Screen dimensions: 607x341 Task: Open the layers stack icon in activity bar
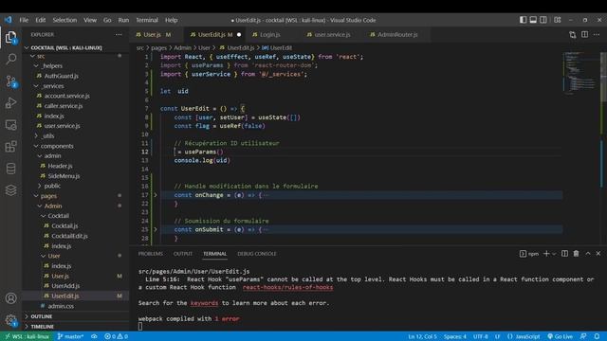tap(10, 190)
